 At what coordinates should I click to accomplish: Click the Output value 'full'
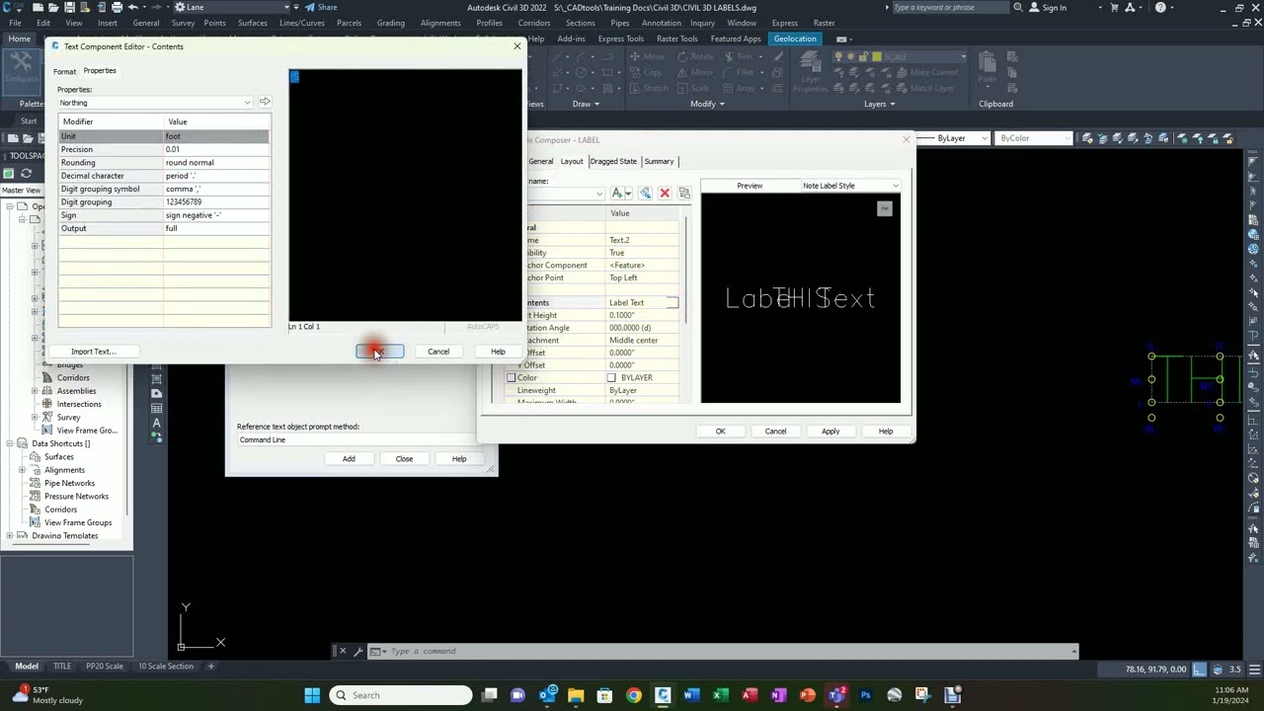click(215, 228)
